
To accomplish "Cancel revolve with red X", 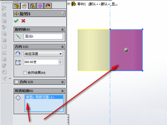I will click(23, 21).
